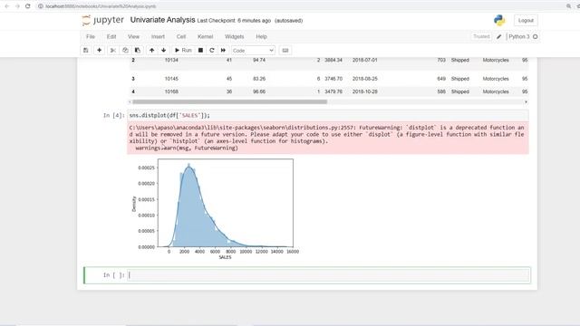Open the File menu

pos(91,36)
